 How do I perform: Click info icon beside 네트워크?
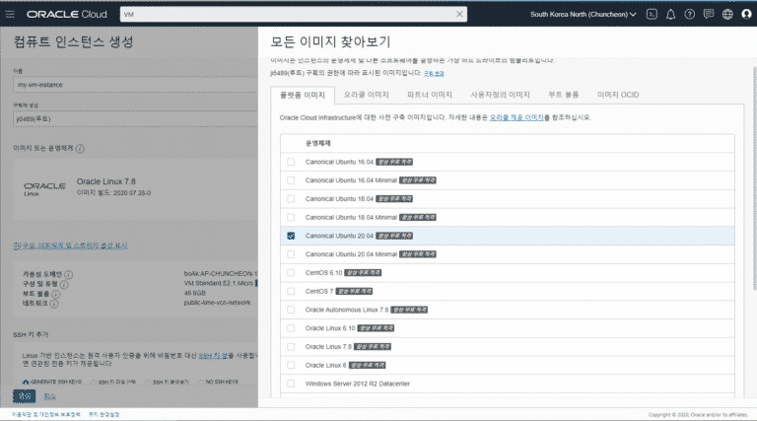pos(53,304)
